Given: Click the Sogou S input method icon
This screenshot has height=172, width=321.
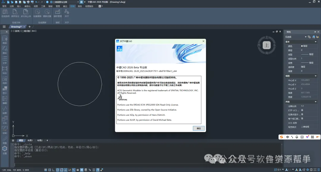Looking at the screenshot, I should pos(282,137).
